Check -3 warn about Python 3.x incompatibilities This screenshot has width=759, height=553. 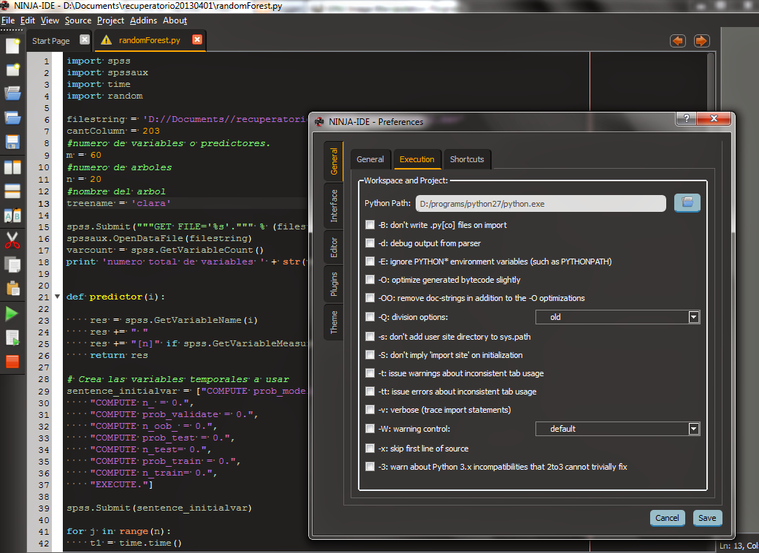(370, 467)
